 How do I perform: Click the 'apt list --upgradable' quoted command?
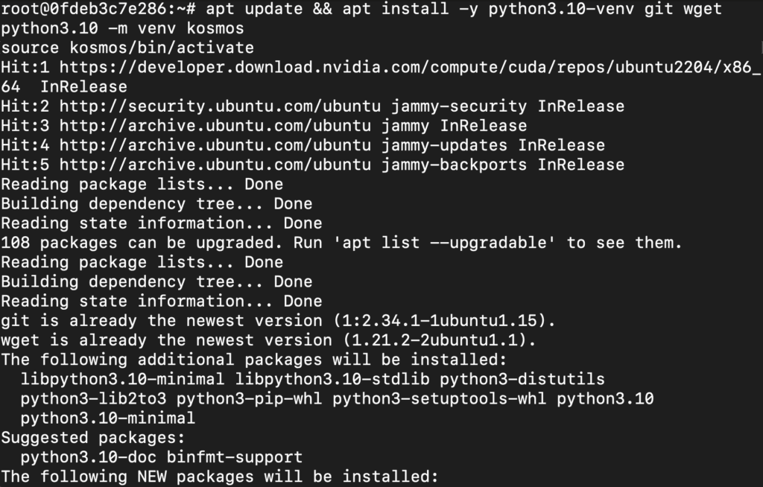pyautogui.click(x=444, y=243)
